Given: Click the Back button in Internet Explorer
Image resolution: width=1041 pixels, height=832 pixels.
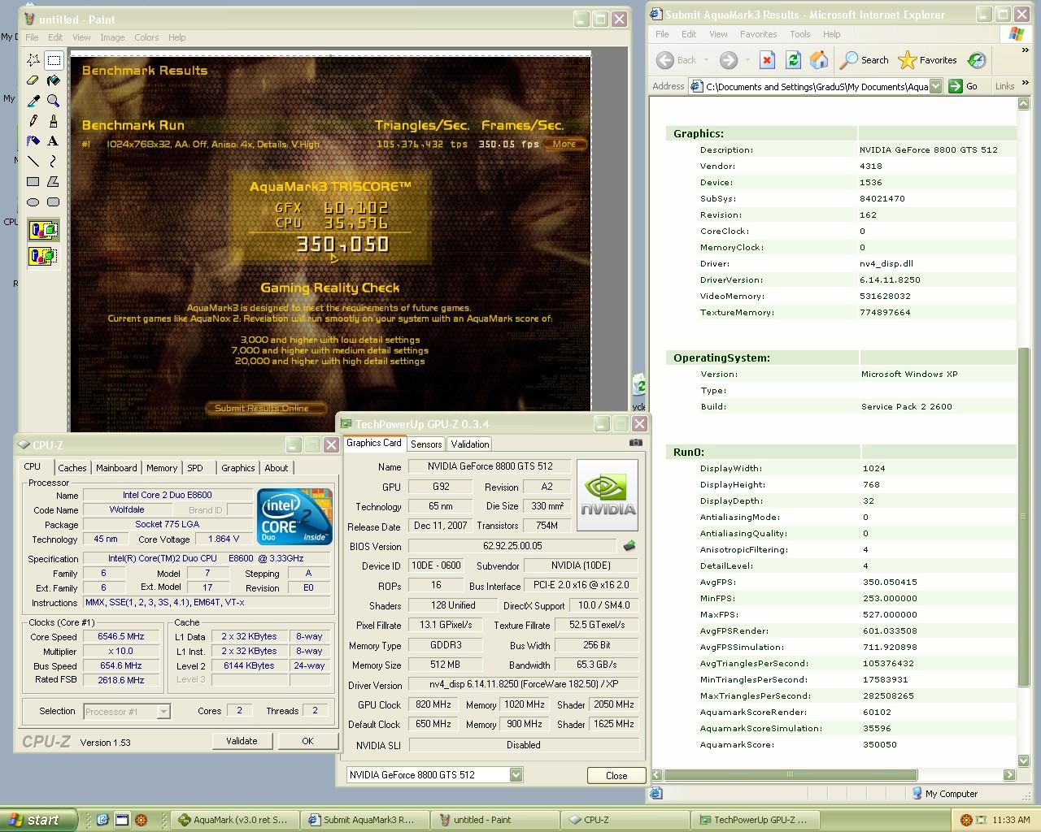Looking at the screenshot, I should point(677,60).
